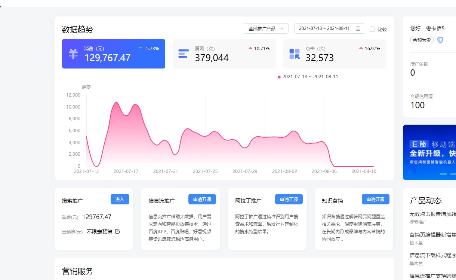Click the 保 shield badge near 余额为零
This screenshot has height=280, width=456.
pyautogui.click(x=440, y=40)
